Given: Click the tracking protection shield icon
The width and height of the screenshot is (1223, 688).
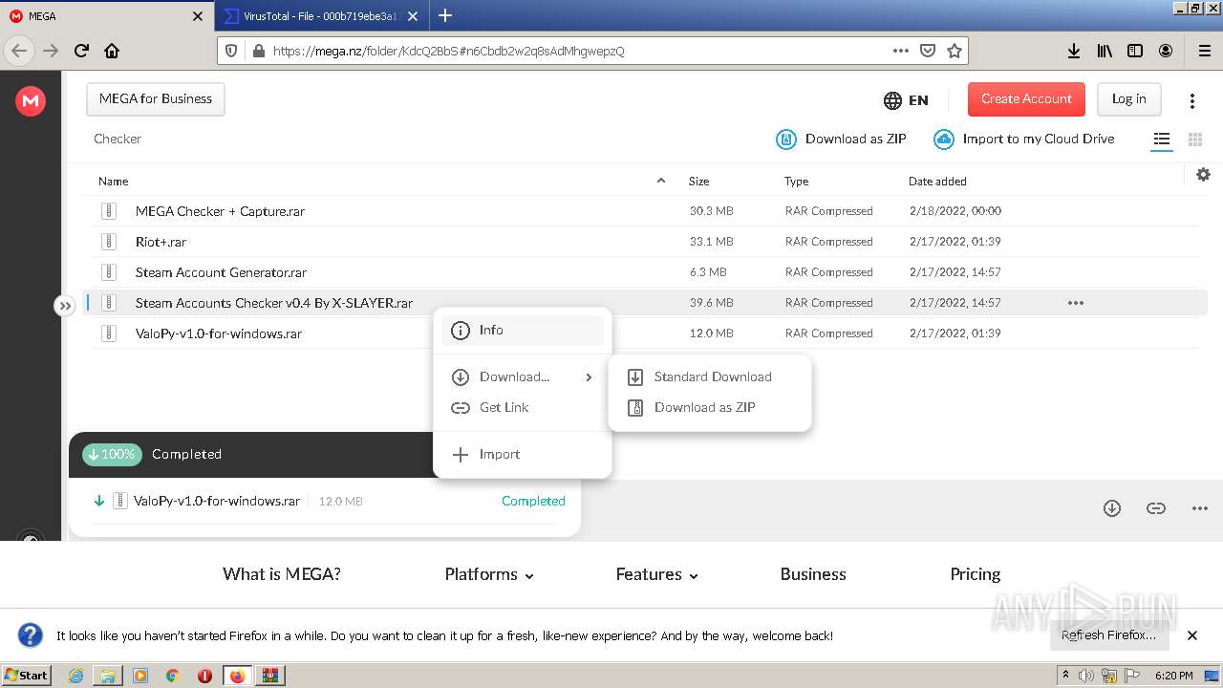Looking at the screenshot, I should click(x=230, y=51).
